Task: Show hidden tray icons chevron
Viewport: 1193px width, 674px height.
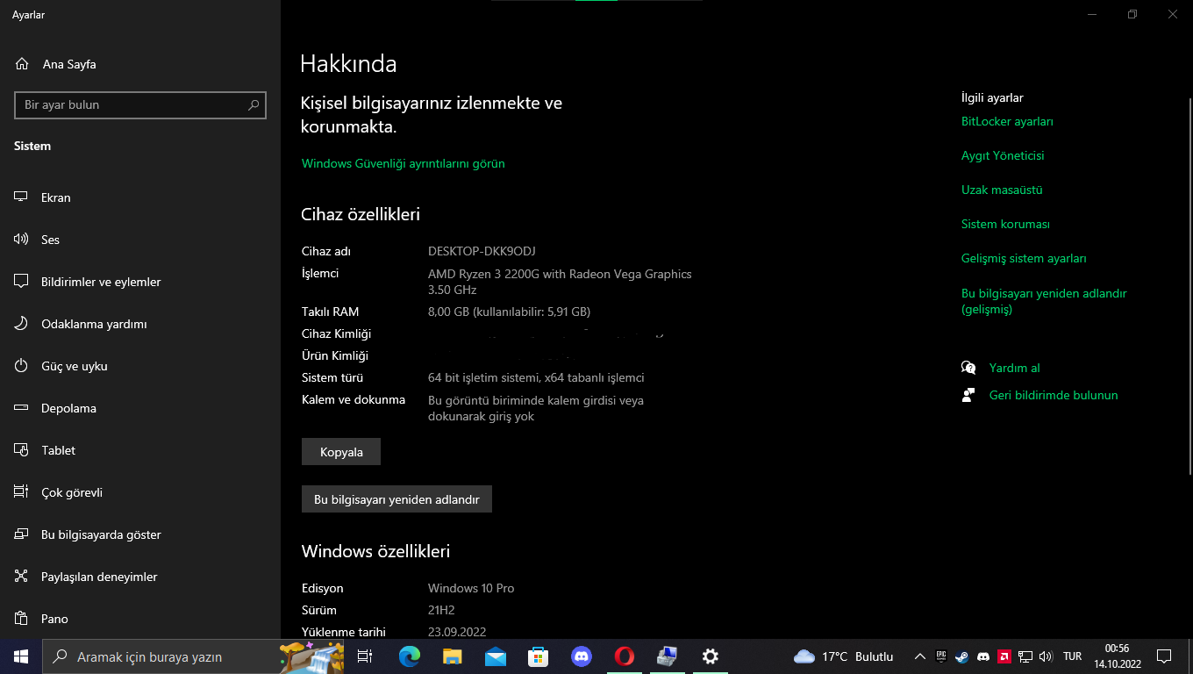Action: [919, 656]
